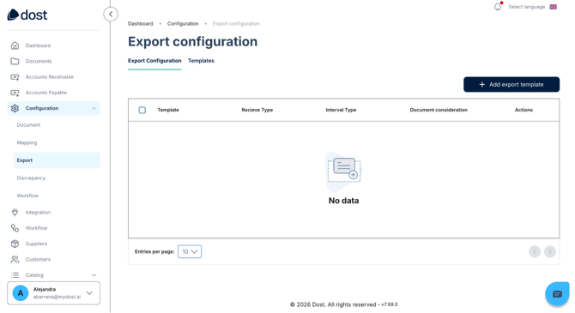Open Accounts Payable in sidebar
This screenshot has width=575, height=313.
(x=46, y=93)
